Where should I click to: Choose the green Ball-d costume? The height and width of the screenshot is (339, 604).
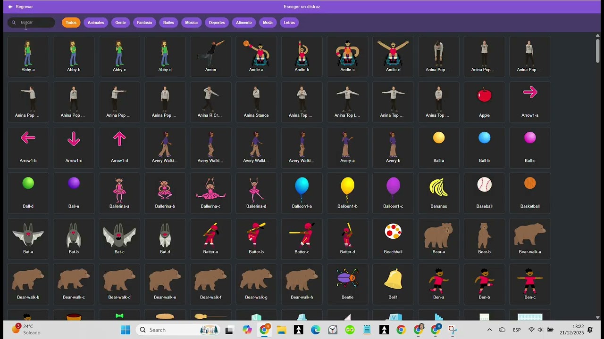(28, 193)
